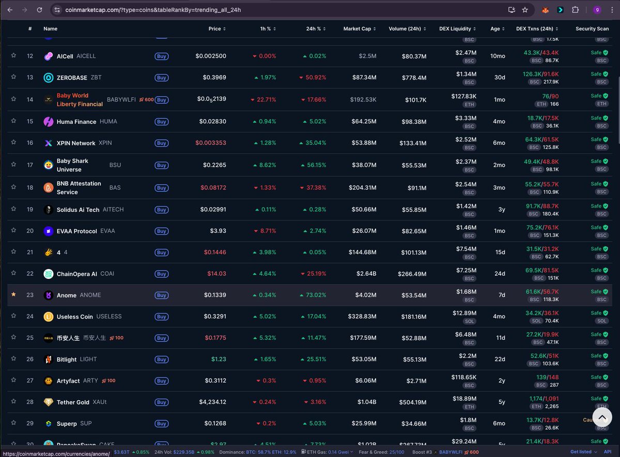Click the Bitlight coin logo
Viewport: 620px width, 457px height.
pos(48,359)
